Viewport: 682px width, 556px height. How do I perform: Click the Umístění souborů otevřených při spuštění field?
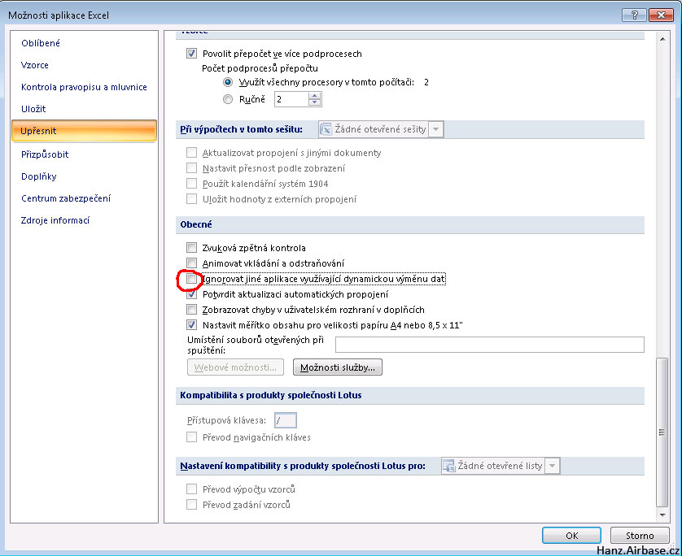(x=489, y=345)
